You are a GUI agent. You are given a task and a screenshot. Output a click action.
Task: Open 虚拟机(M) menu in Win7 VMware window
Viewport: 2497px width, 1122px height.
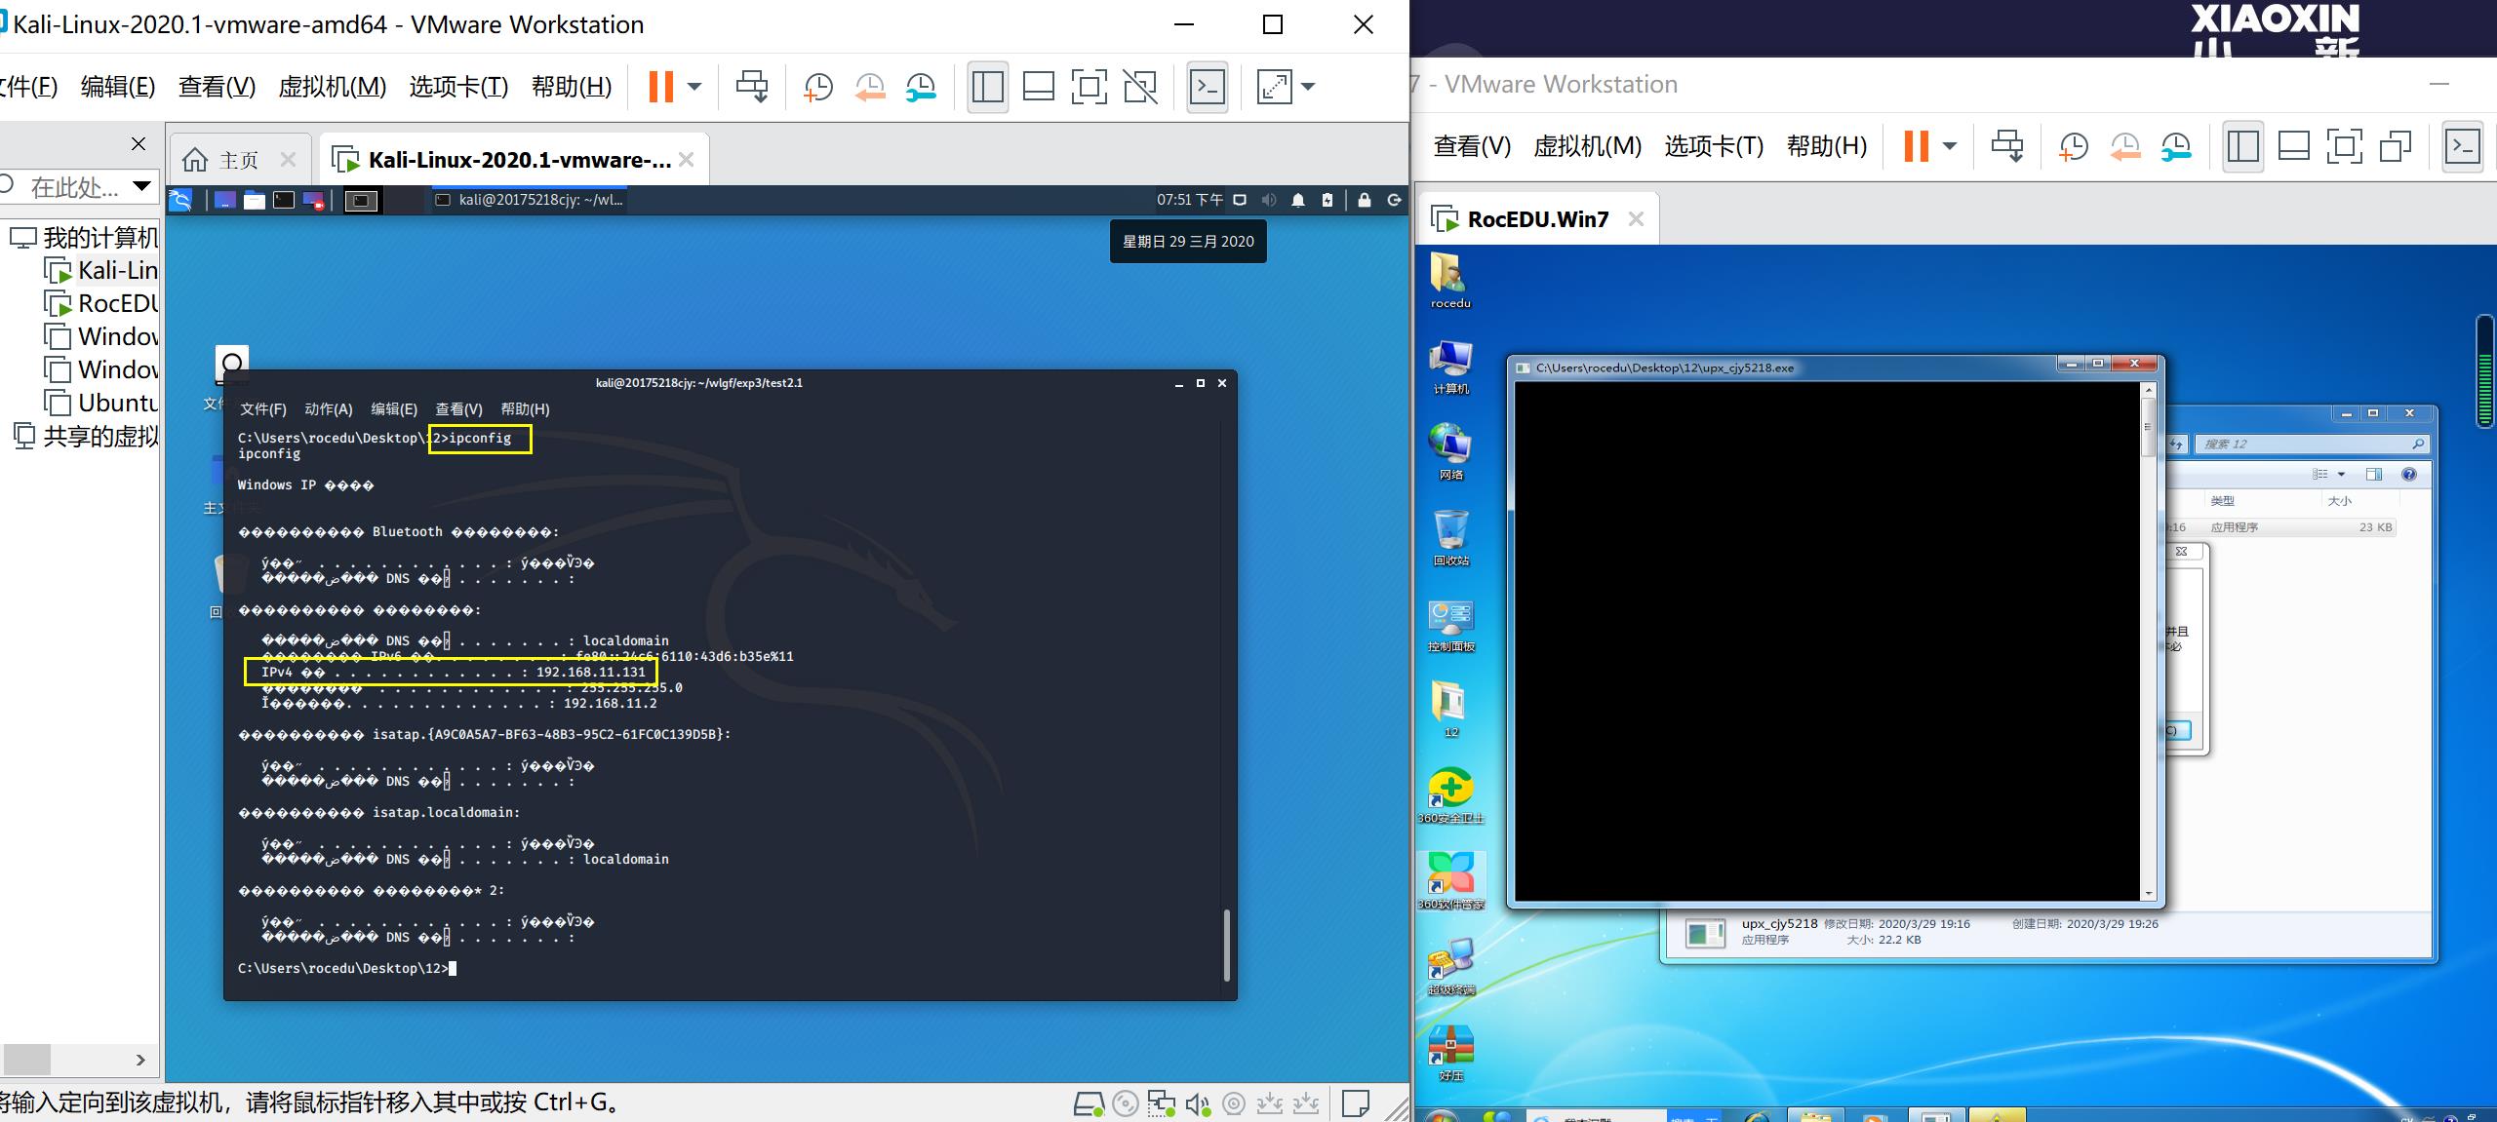1588,146
